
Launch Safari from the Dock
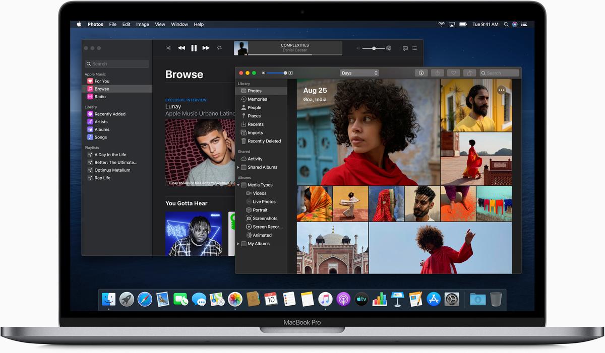coord(145,299)
